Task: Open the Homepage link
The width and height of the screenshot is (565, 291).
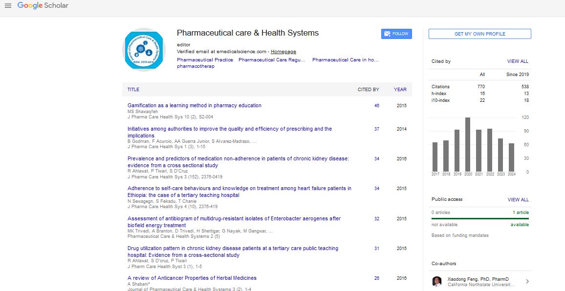Action: tap(283, 52)
